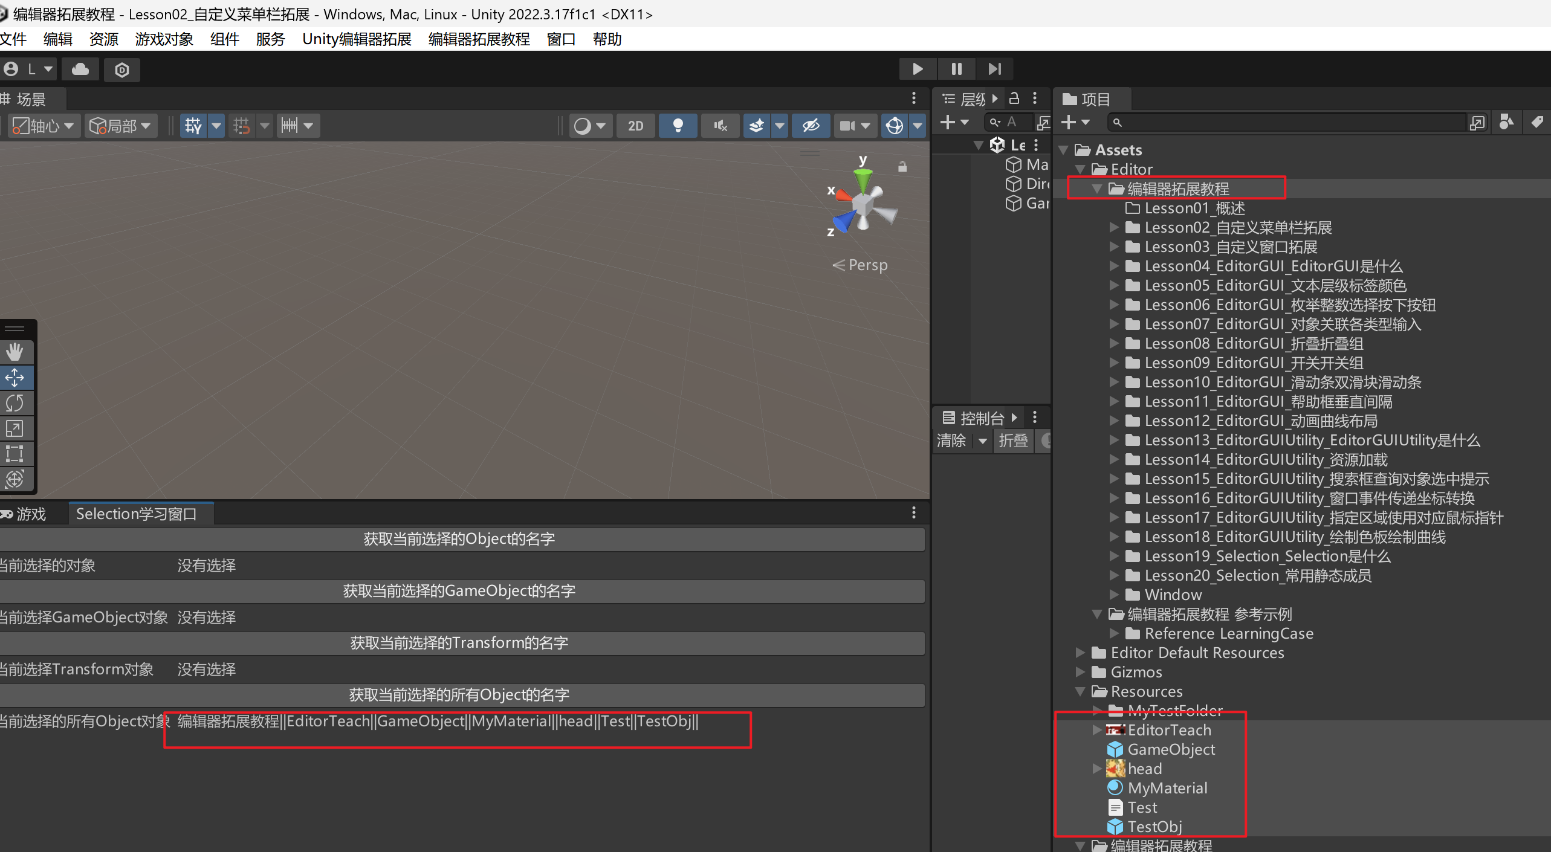Collapse the Resources folder
The height and width of the screenshot is (852, 1551).
pyautogui.click(x=1080, y=692)
